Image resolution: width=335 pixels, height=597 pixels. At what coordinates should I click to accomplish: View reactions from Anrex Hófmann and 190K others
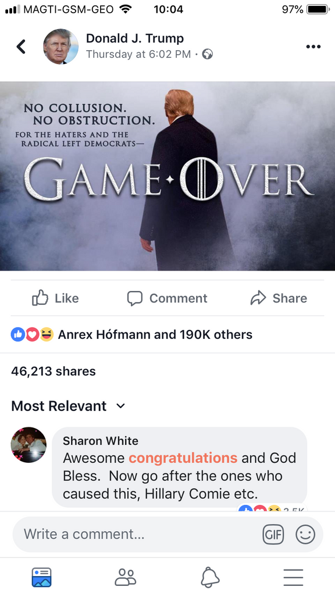(x=132, y=335)
